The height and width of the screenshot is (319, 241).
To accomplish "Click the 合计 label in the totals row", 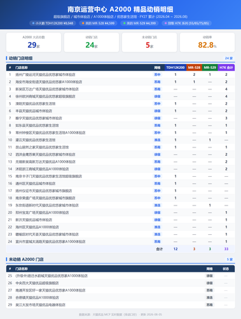I will [160, 249].
